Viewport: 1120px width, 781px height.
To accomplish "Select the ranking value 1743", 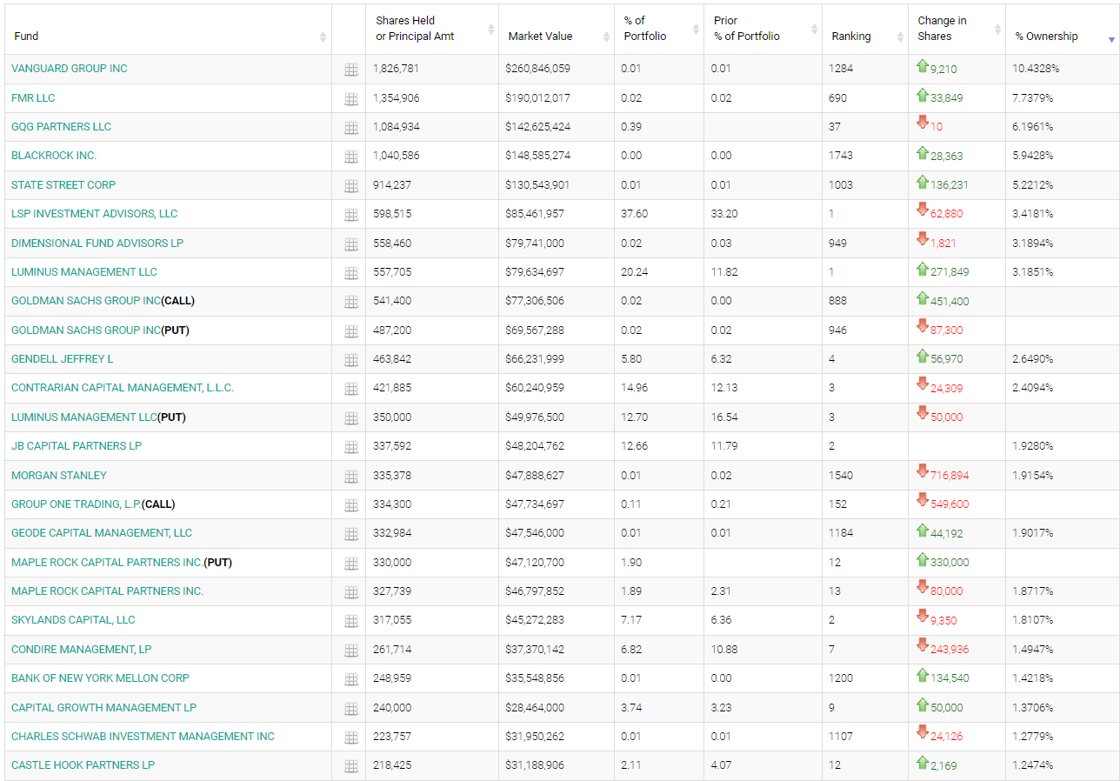I will click(841, 156).
